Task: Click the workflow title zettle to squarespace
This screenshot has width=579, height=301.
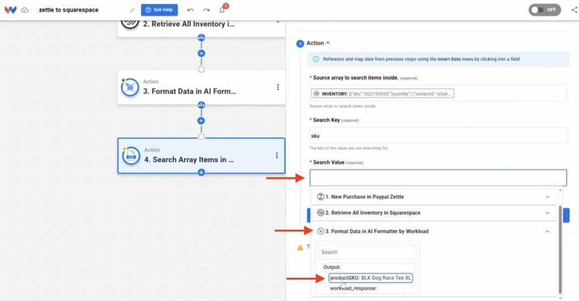Action: click(68, 10)
